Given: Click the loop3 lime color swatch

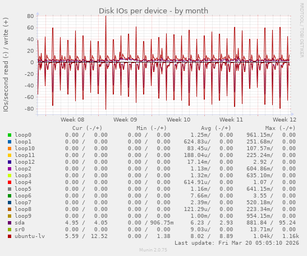Looking at the screenshot, I should click(10, 176).
